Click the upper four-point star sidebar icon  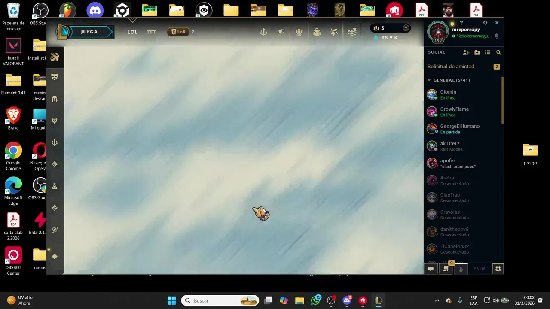55,164
